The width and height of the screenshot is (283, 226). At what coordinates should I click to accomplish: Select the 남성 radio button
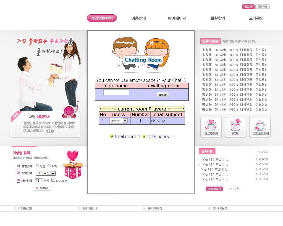pos(37,166)
